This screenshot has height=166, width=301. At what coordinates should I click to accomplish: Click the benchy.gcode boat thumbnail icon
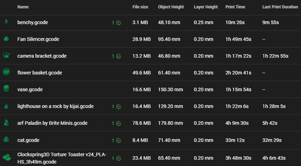(x=6, y=21)
